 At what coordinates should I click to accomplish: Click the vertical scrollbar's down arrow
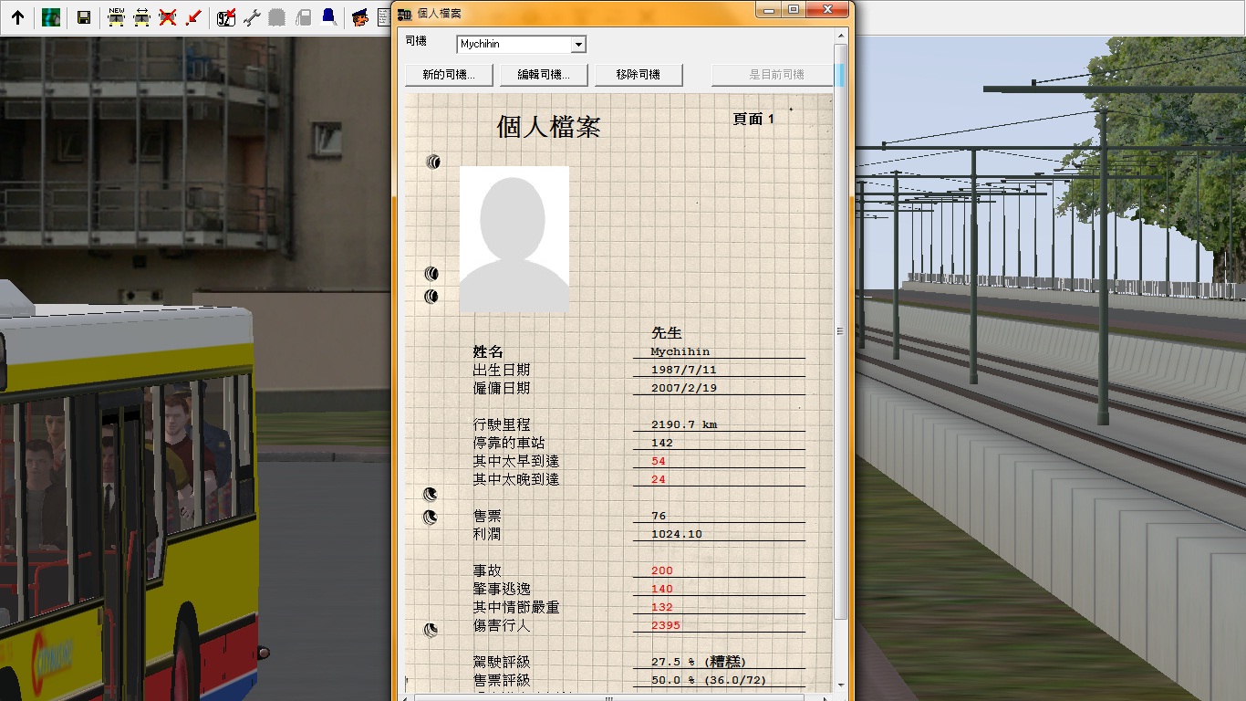840,685
